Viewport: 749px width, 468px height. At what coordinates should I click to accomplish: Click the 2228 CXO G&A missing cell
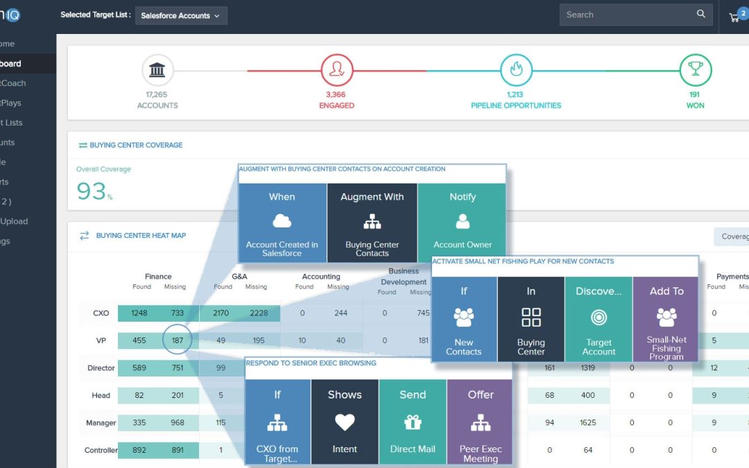tap(259, 313)
